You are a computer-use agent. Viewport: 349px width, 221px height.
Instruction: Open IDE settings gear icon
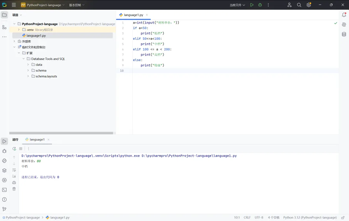[x=309, y=5]
